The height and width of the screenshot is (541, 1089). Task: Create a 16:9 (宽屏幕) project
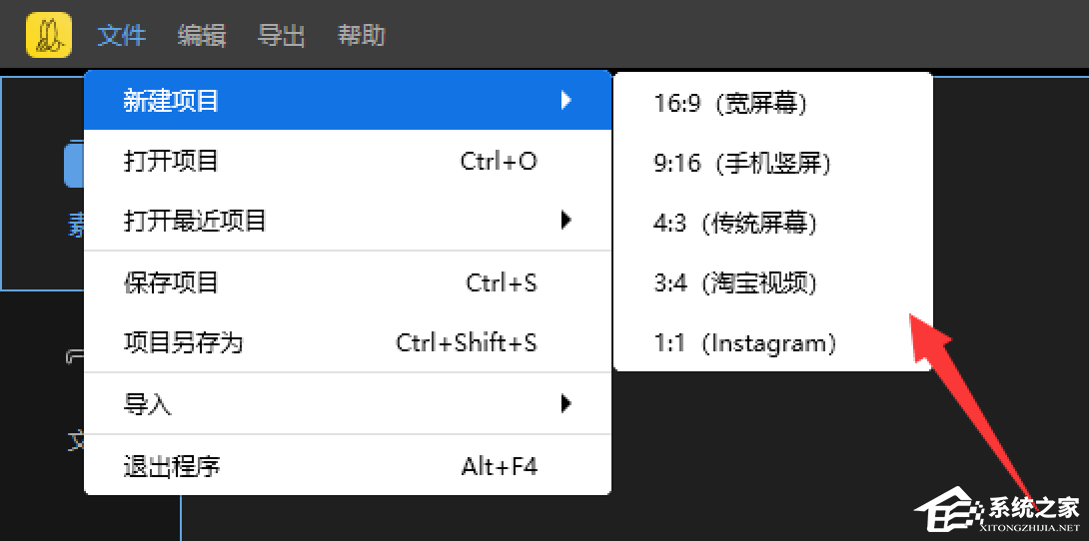[730, 103]
